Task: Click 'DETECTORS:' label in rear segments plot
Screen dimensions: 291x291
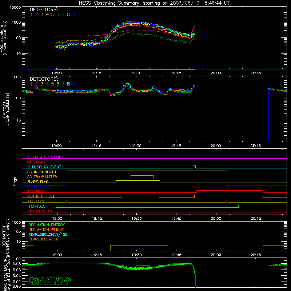Action: click(44, 79)
